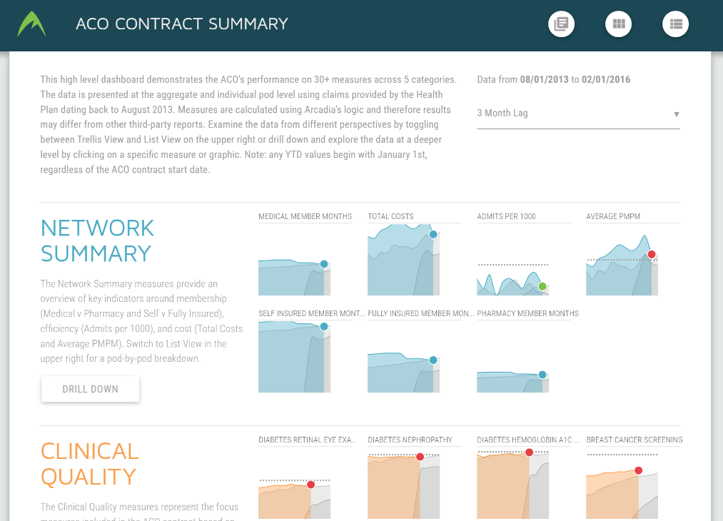This screenshot has width=723, height=521.
Task: Click the Average PMPM sparkline chart
Action: (622, 264)
